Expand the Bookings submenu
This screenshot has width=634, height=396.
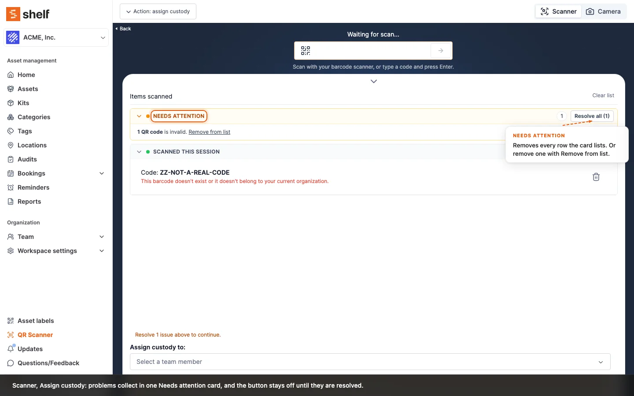[102, 173]
